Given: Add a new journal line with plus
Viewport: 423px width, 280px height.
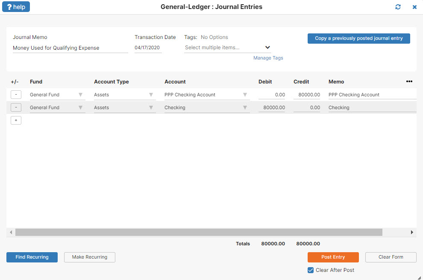Looking at the screenshot, I should click(16, 120).
